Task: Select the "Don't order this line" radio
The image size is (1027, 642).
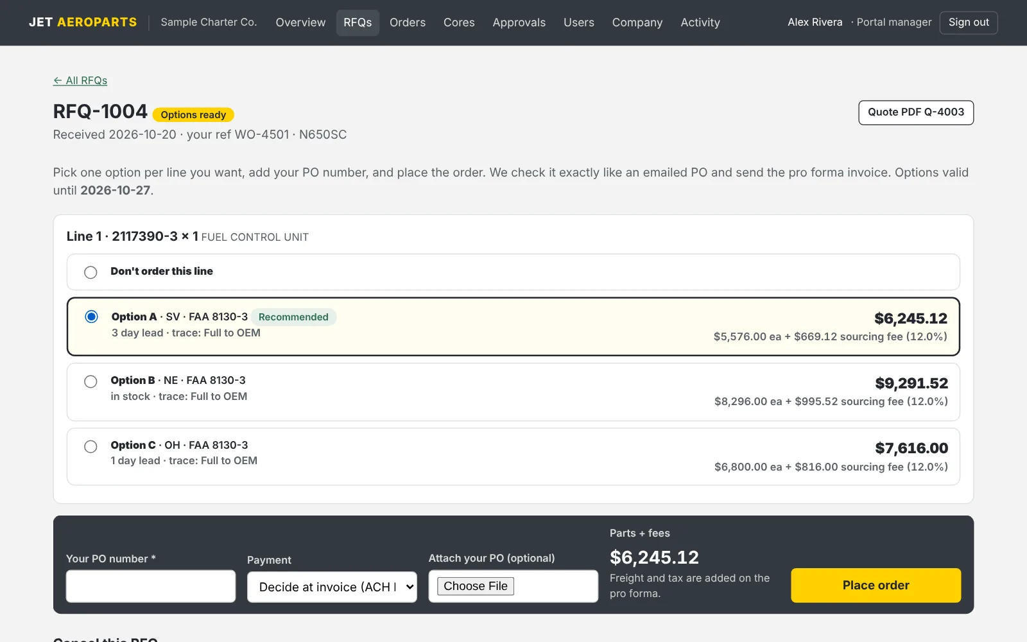Action: [x=91, y=272]
